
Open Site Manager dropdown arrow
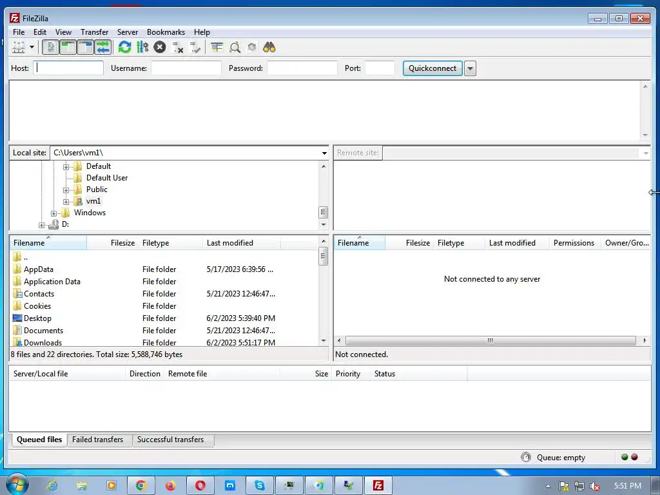(32, 47)
